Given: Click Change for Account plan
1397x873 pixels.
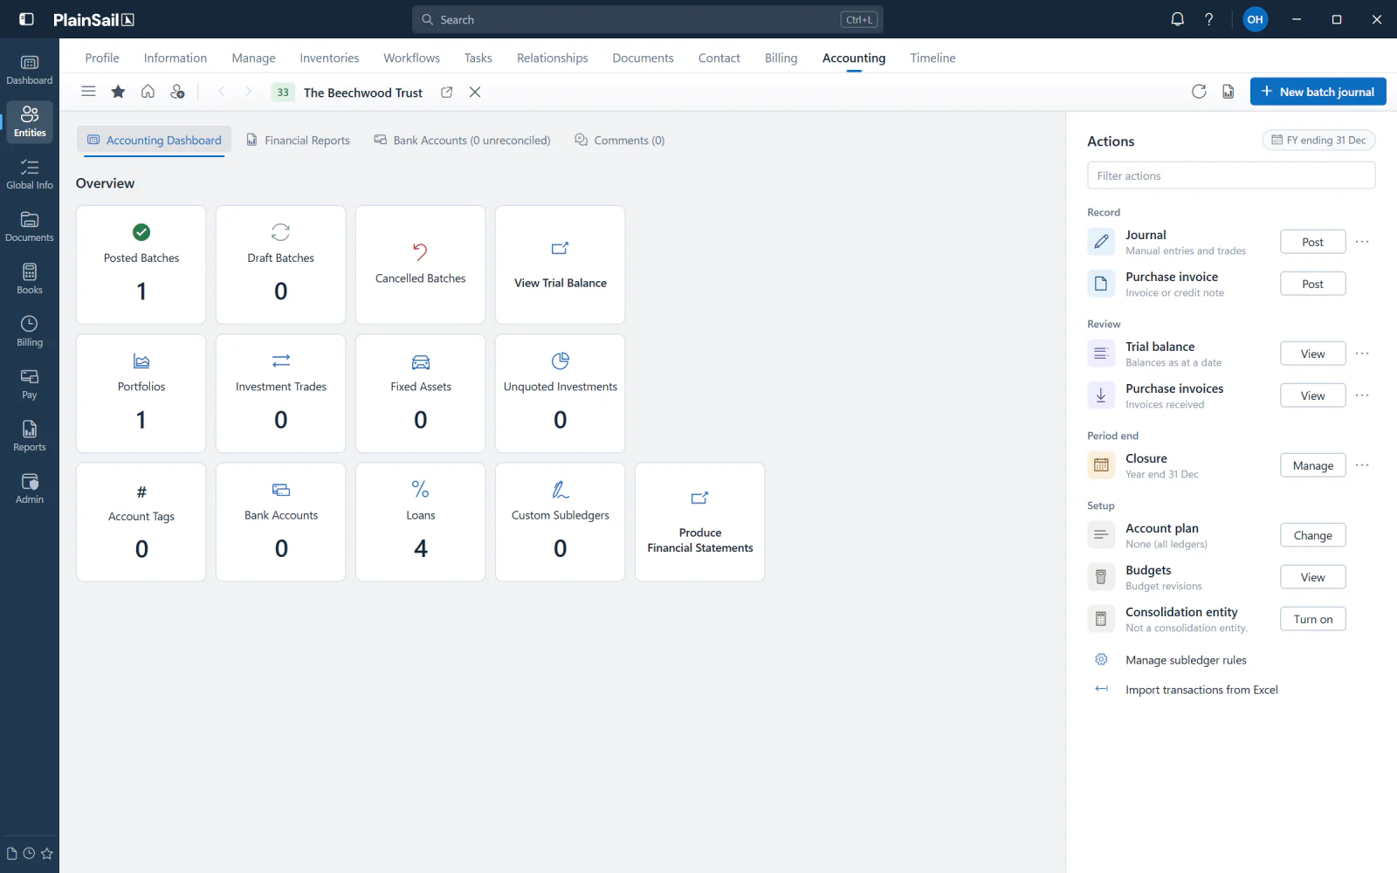Looking at the screenshot, I should coord(1312,535).
